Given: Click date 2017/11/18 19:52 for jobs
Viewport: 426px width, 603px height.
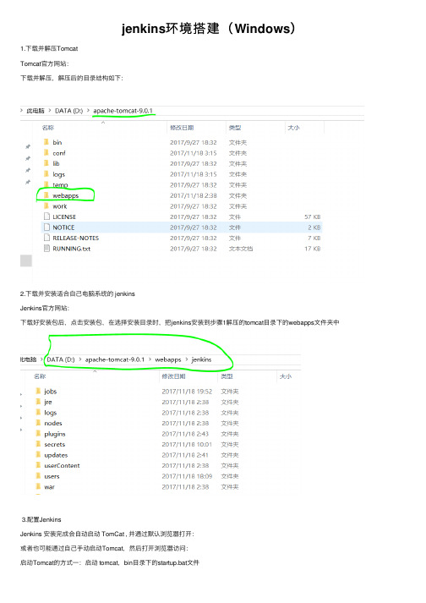Looking at the screenshot, I should (x=187, y=392).
